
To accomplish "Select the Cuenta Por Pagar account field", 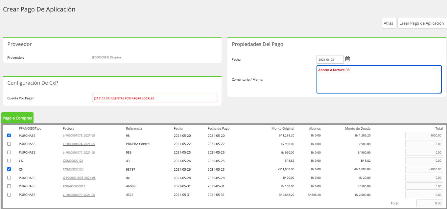I will coord(155,98).
